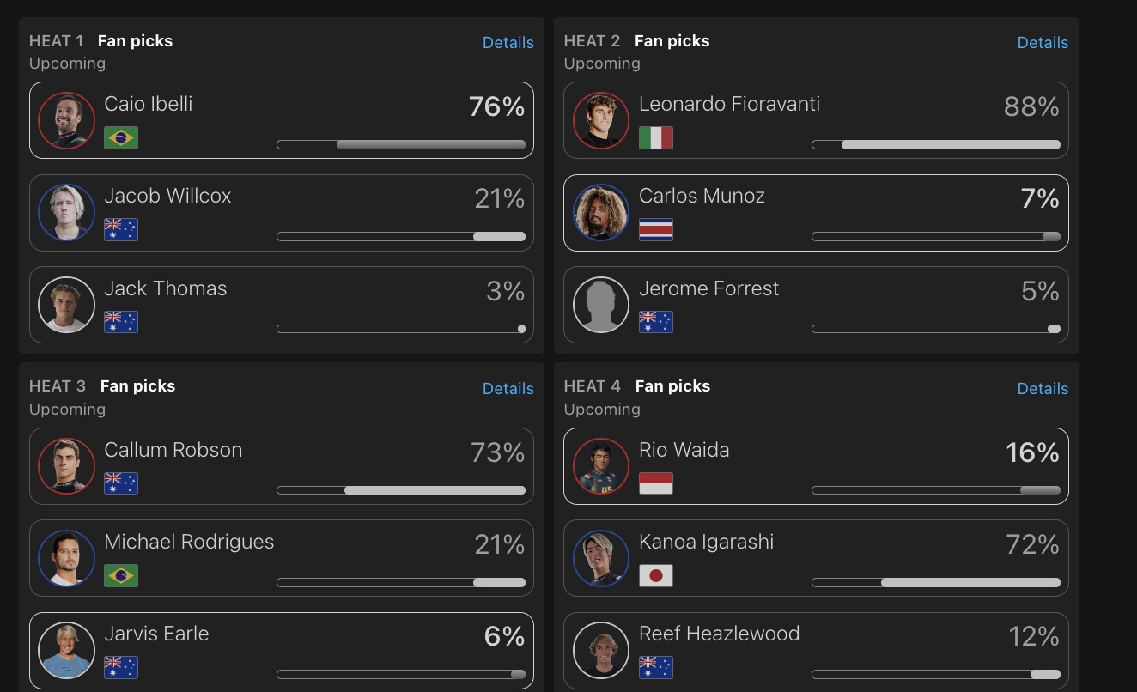The image size is (1137, 692).
Task: View Heat 4 Details link
Action: tap(1043, 388)
